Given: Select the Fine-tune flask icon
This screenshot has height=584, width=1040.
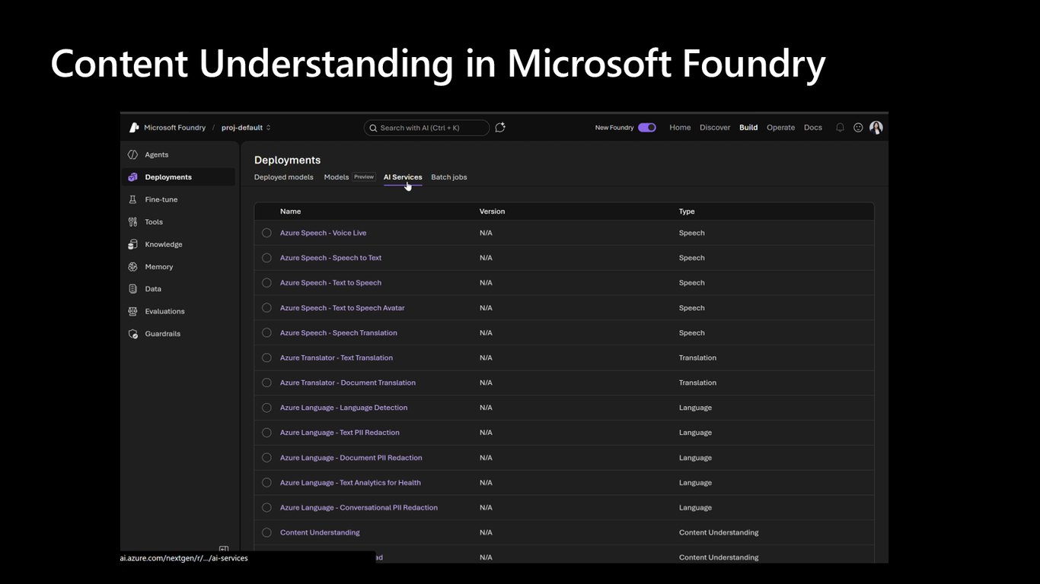Looking at the screenshot, I should coord(132,199).
